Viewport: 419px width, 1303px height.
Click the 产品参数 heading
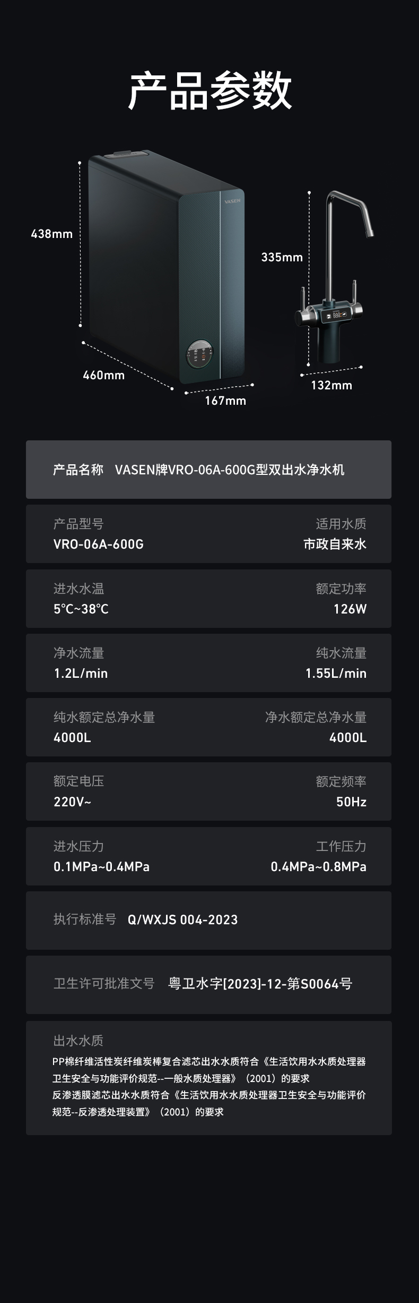click(210, 90)
